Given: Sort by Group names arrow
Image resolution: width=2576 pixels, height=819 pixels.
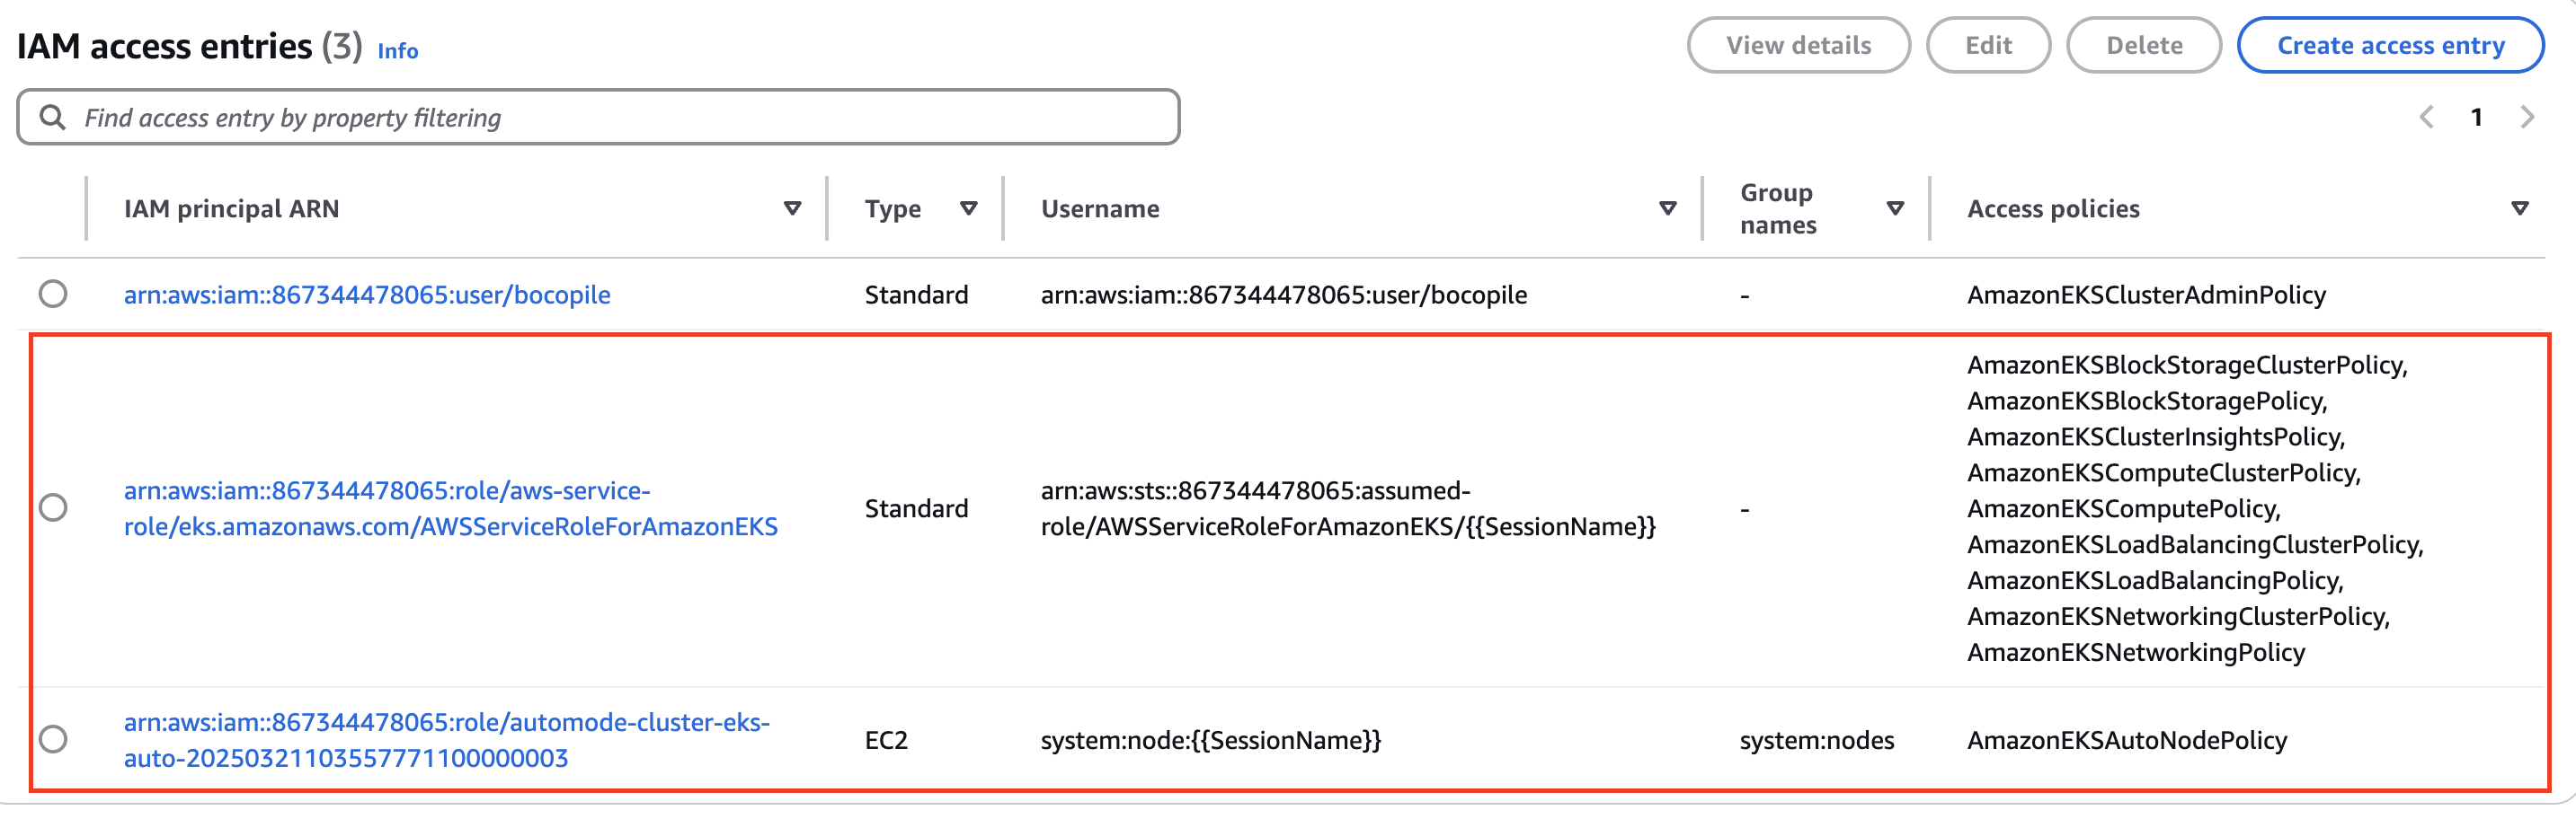Looking at the screenshot, I should click(1894, 208).
